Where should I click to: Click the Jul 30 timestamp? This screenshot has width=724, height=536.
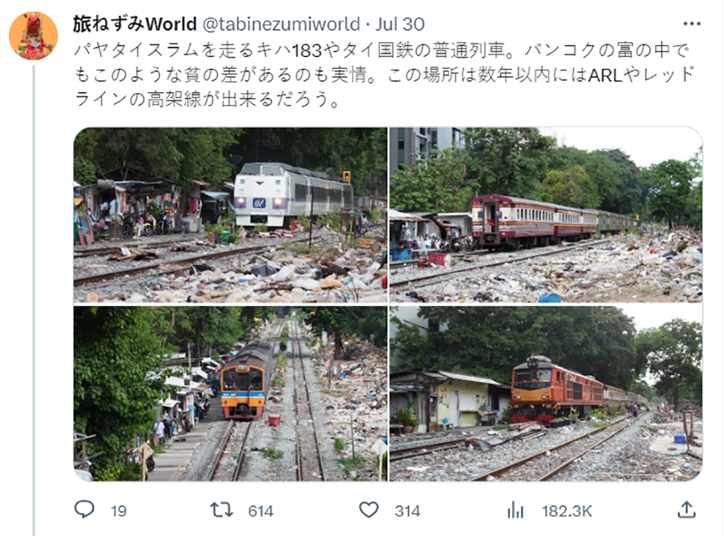pyautogui.click(x=400, y=24)
